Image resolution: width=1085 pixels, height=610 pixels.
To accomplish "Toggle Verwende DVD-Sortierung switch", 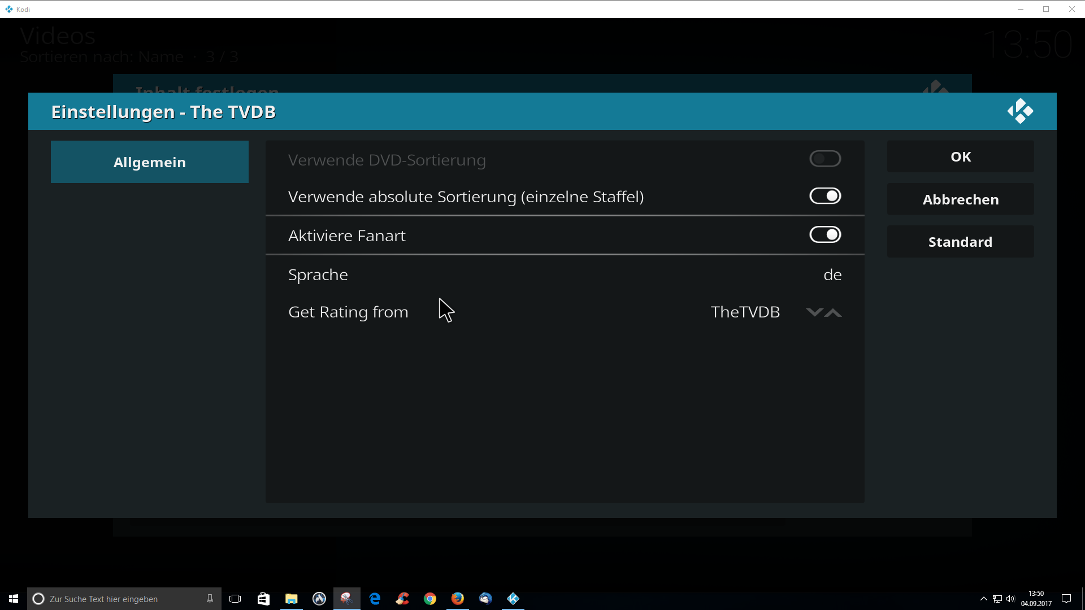I will 825,159.
